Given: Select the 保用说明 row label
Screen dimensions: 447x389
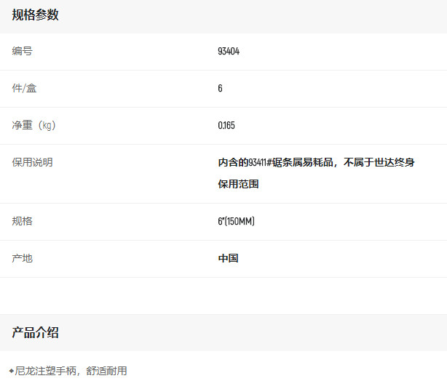Looking at the screenshot, I should click(32, 162).
